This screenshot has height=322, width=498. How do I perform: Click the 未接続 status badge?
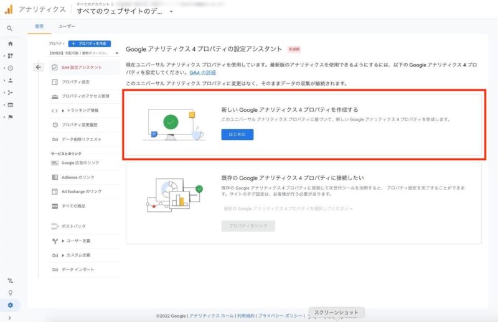pyautogui.click(x=294, y=49)
